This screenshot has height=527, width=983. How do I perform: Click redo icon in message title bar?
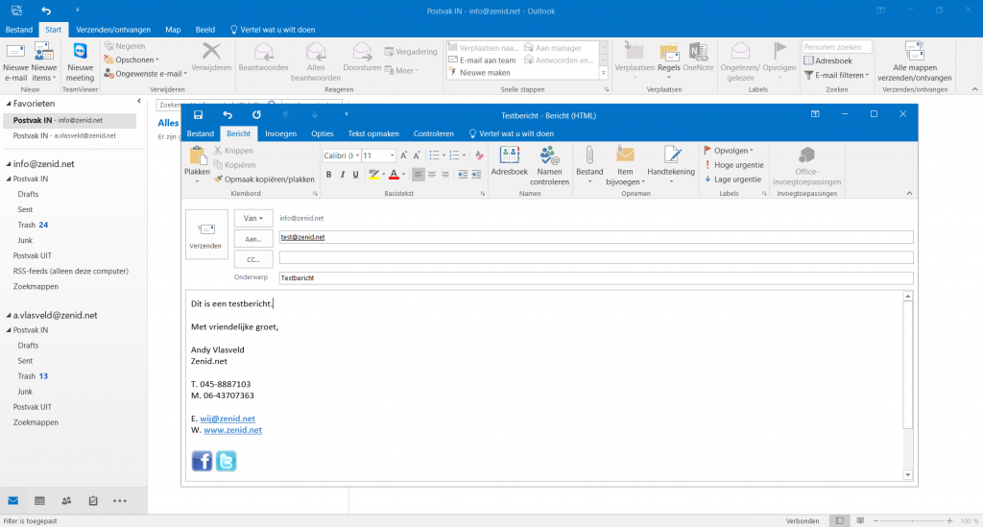(256, 114)
